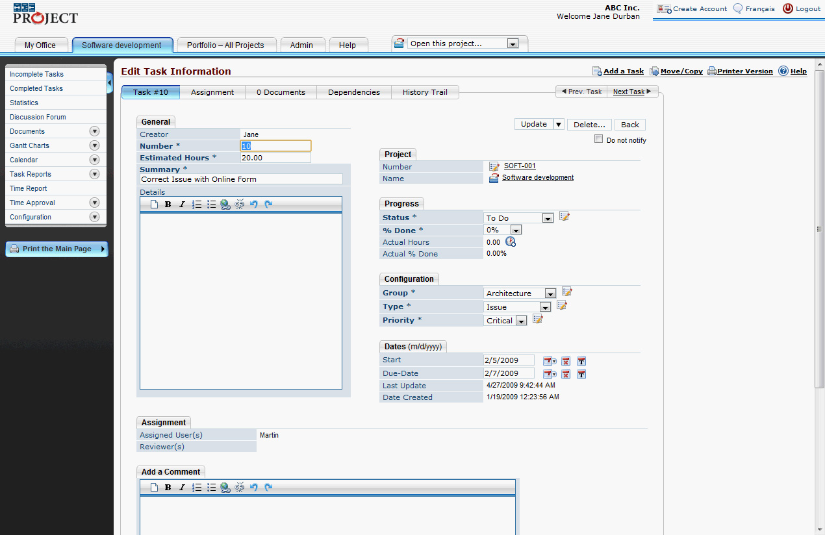The height and width of the screenshot is (535, 825).
Task: Click the Estimated Hours input field
Action: (275, 158)
